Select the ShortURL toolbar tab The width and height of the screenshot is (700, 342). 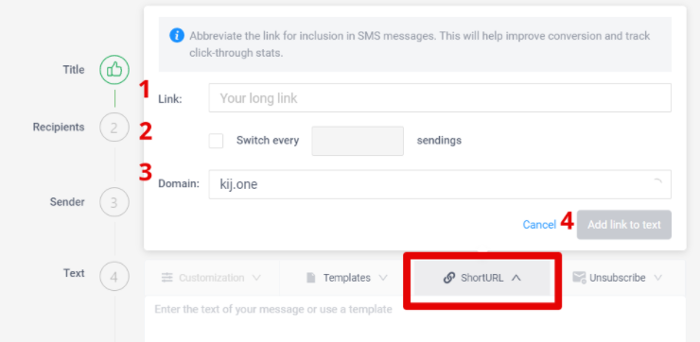click(x=481, y=278)
